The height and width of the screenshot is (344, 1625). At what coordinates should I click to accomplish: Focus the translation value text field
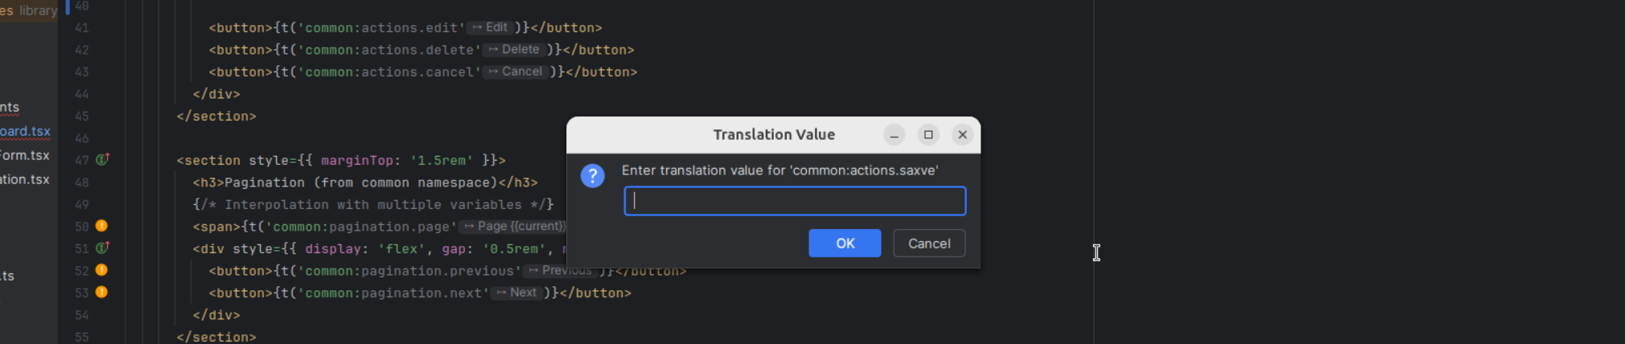pos(795,201)
